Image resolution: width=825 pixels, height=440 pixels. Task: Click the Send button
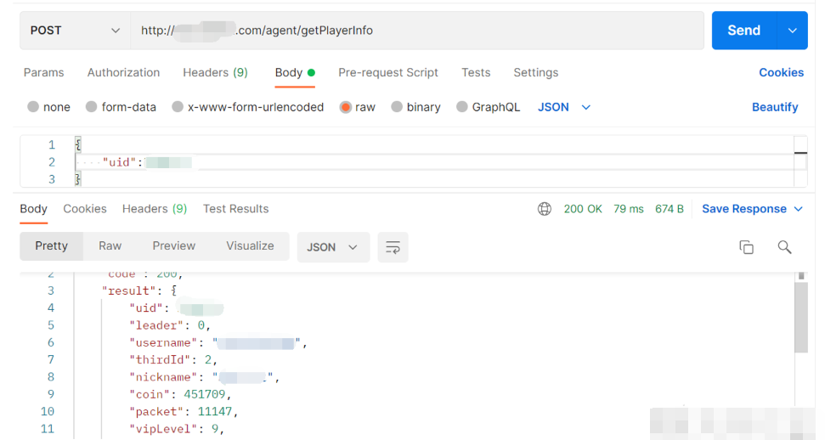(x=744, y=31)
